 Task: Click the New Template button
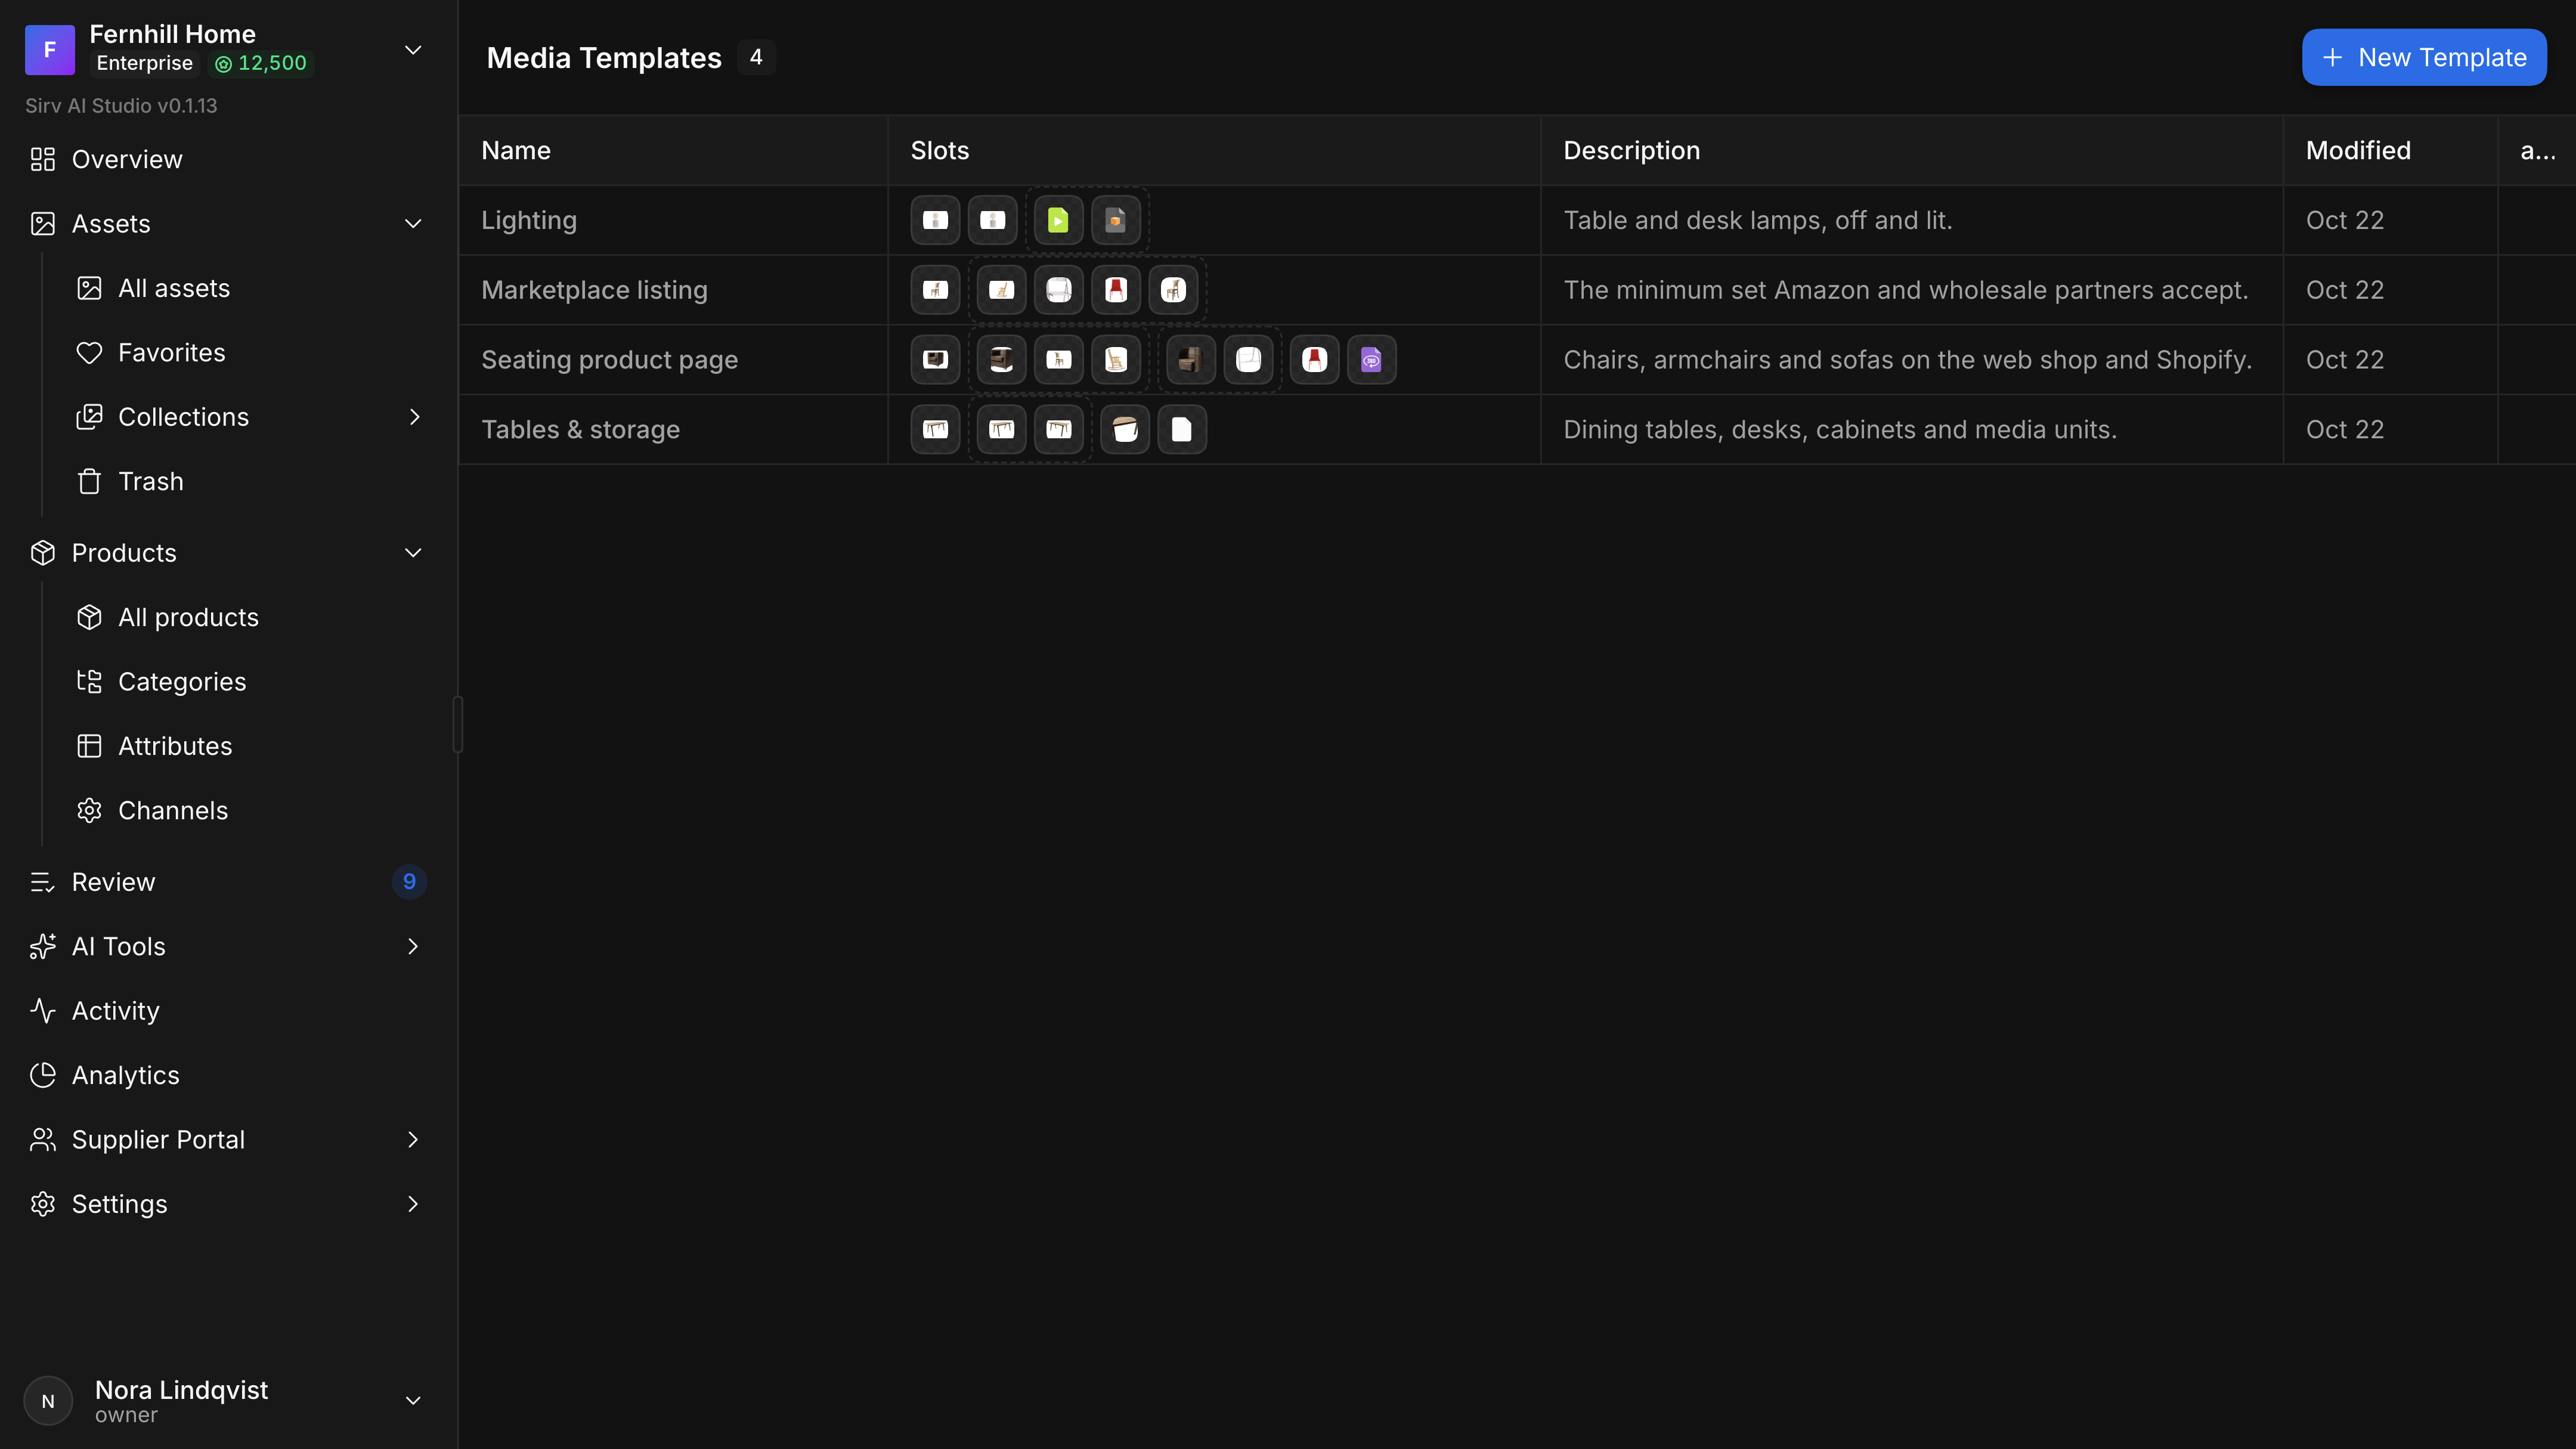2424,57
